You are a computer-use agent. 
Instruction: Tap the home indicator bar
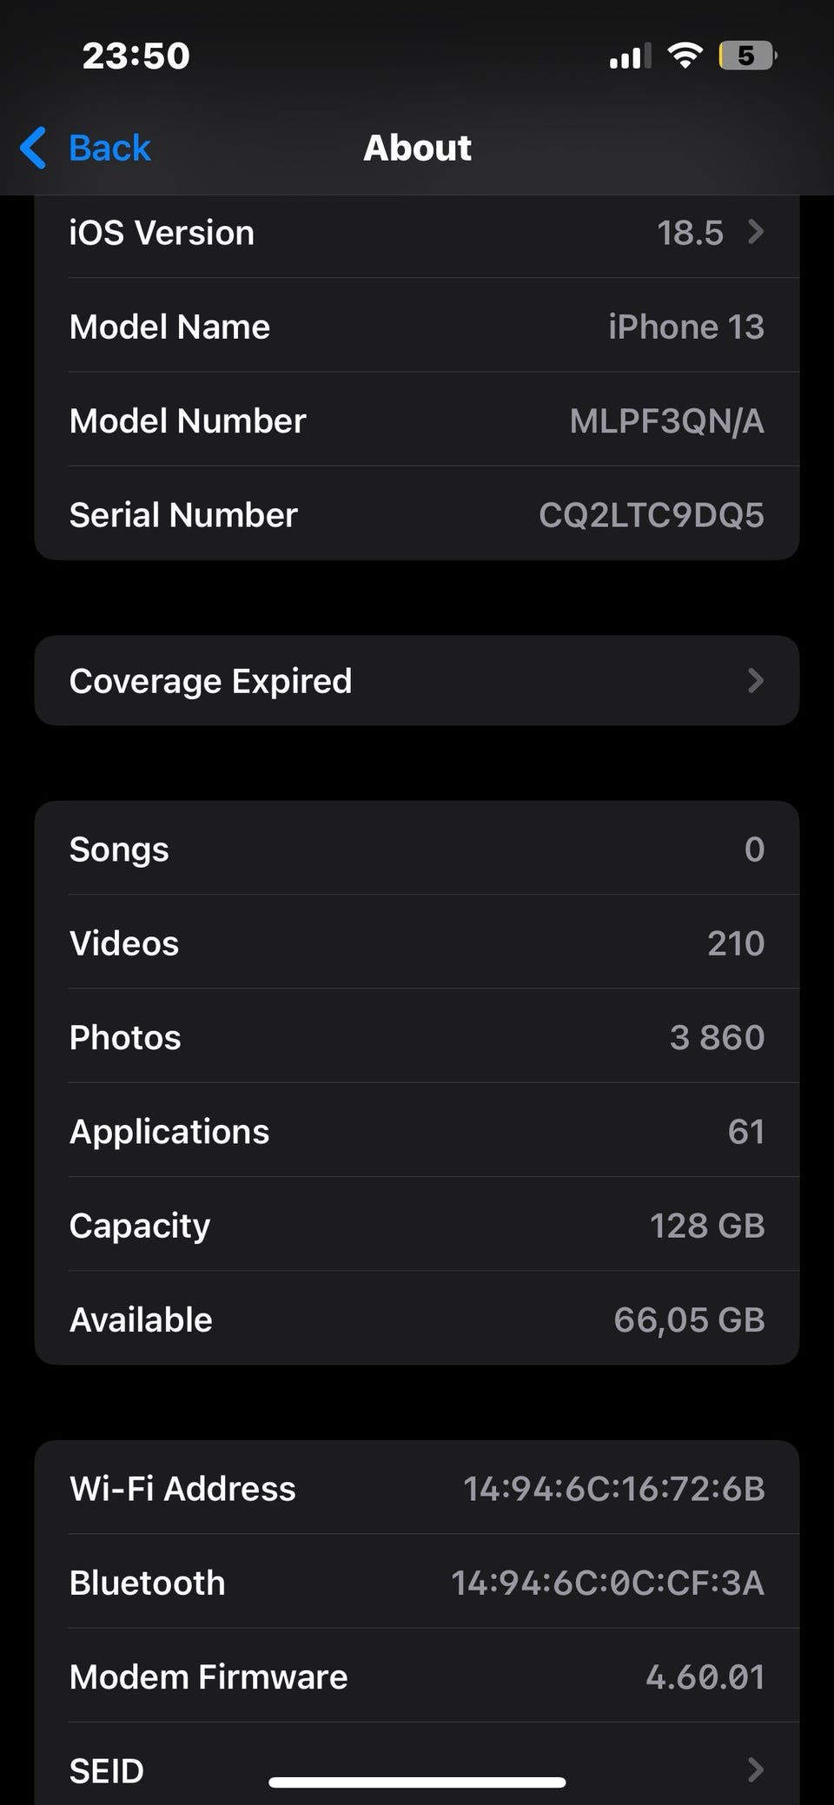tap(417, 1782)
